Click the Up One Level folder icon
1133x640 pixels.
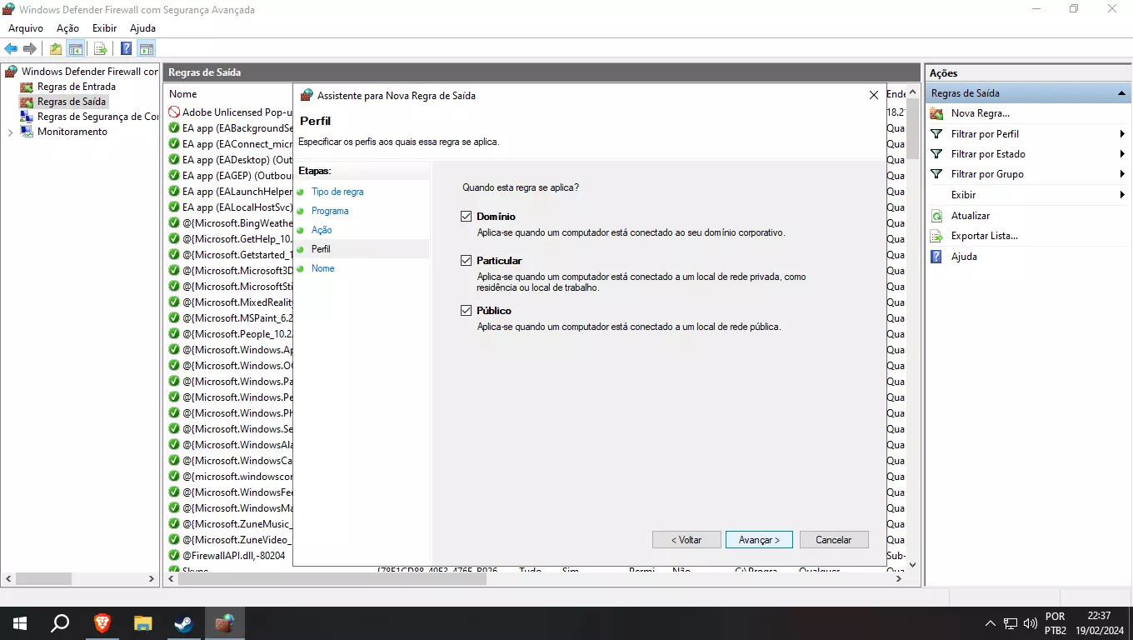(x=55, y=48)
